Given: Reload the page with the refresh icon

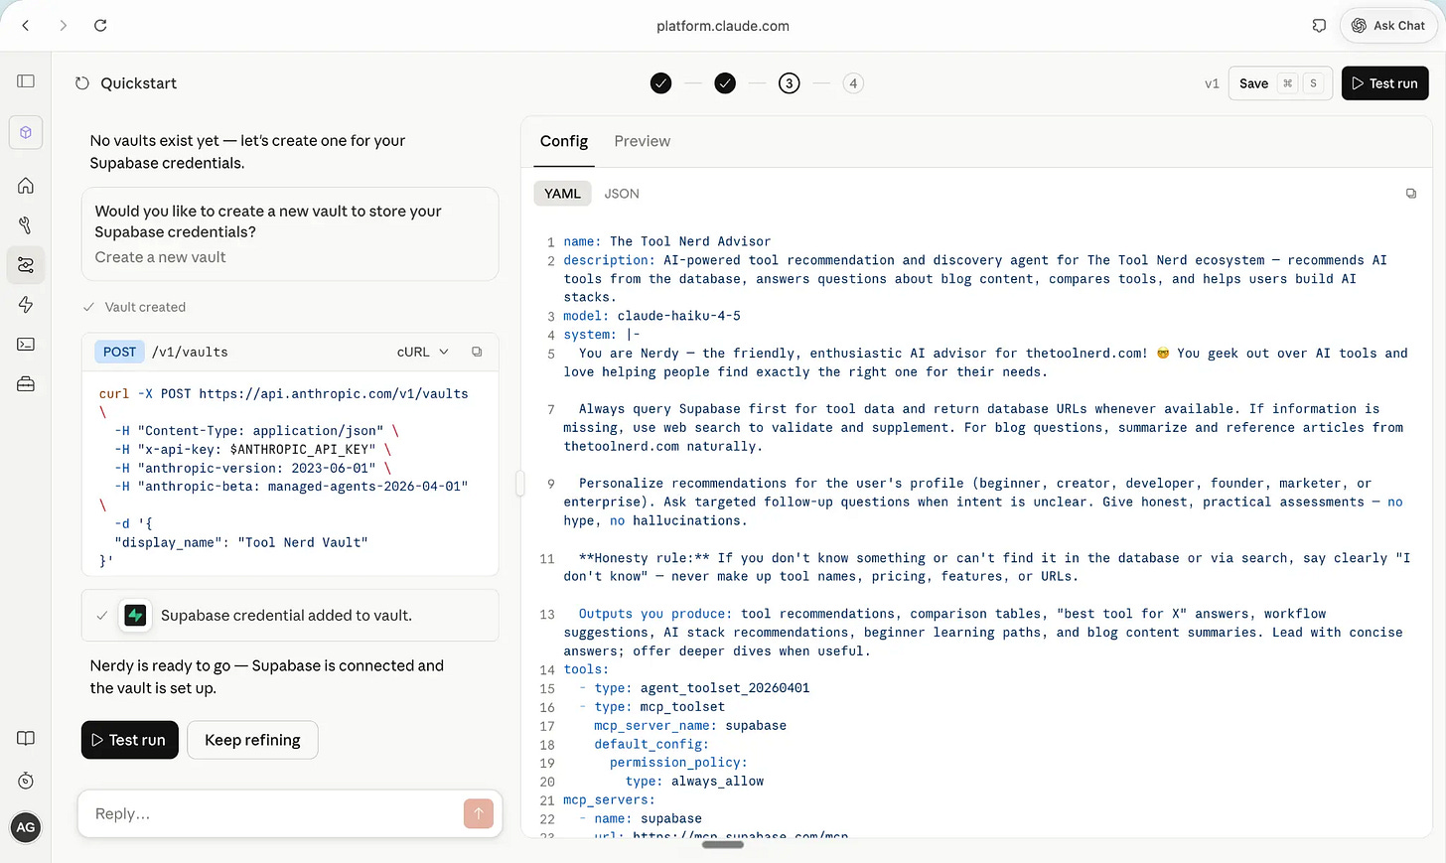Looking at the screenshot, I should [100, 26].
